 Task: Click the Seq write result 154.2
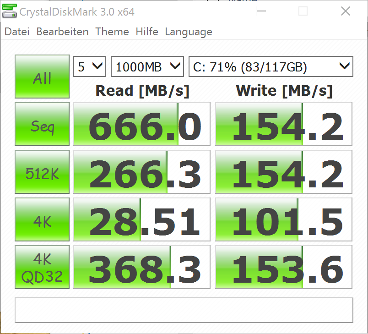[x=284, y=124]
